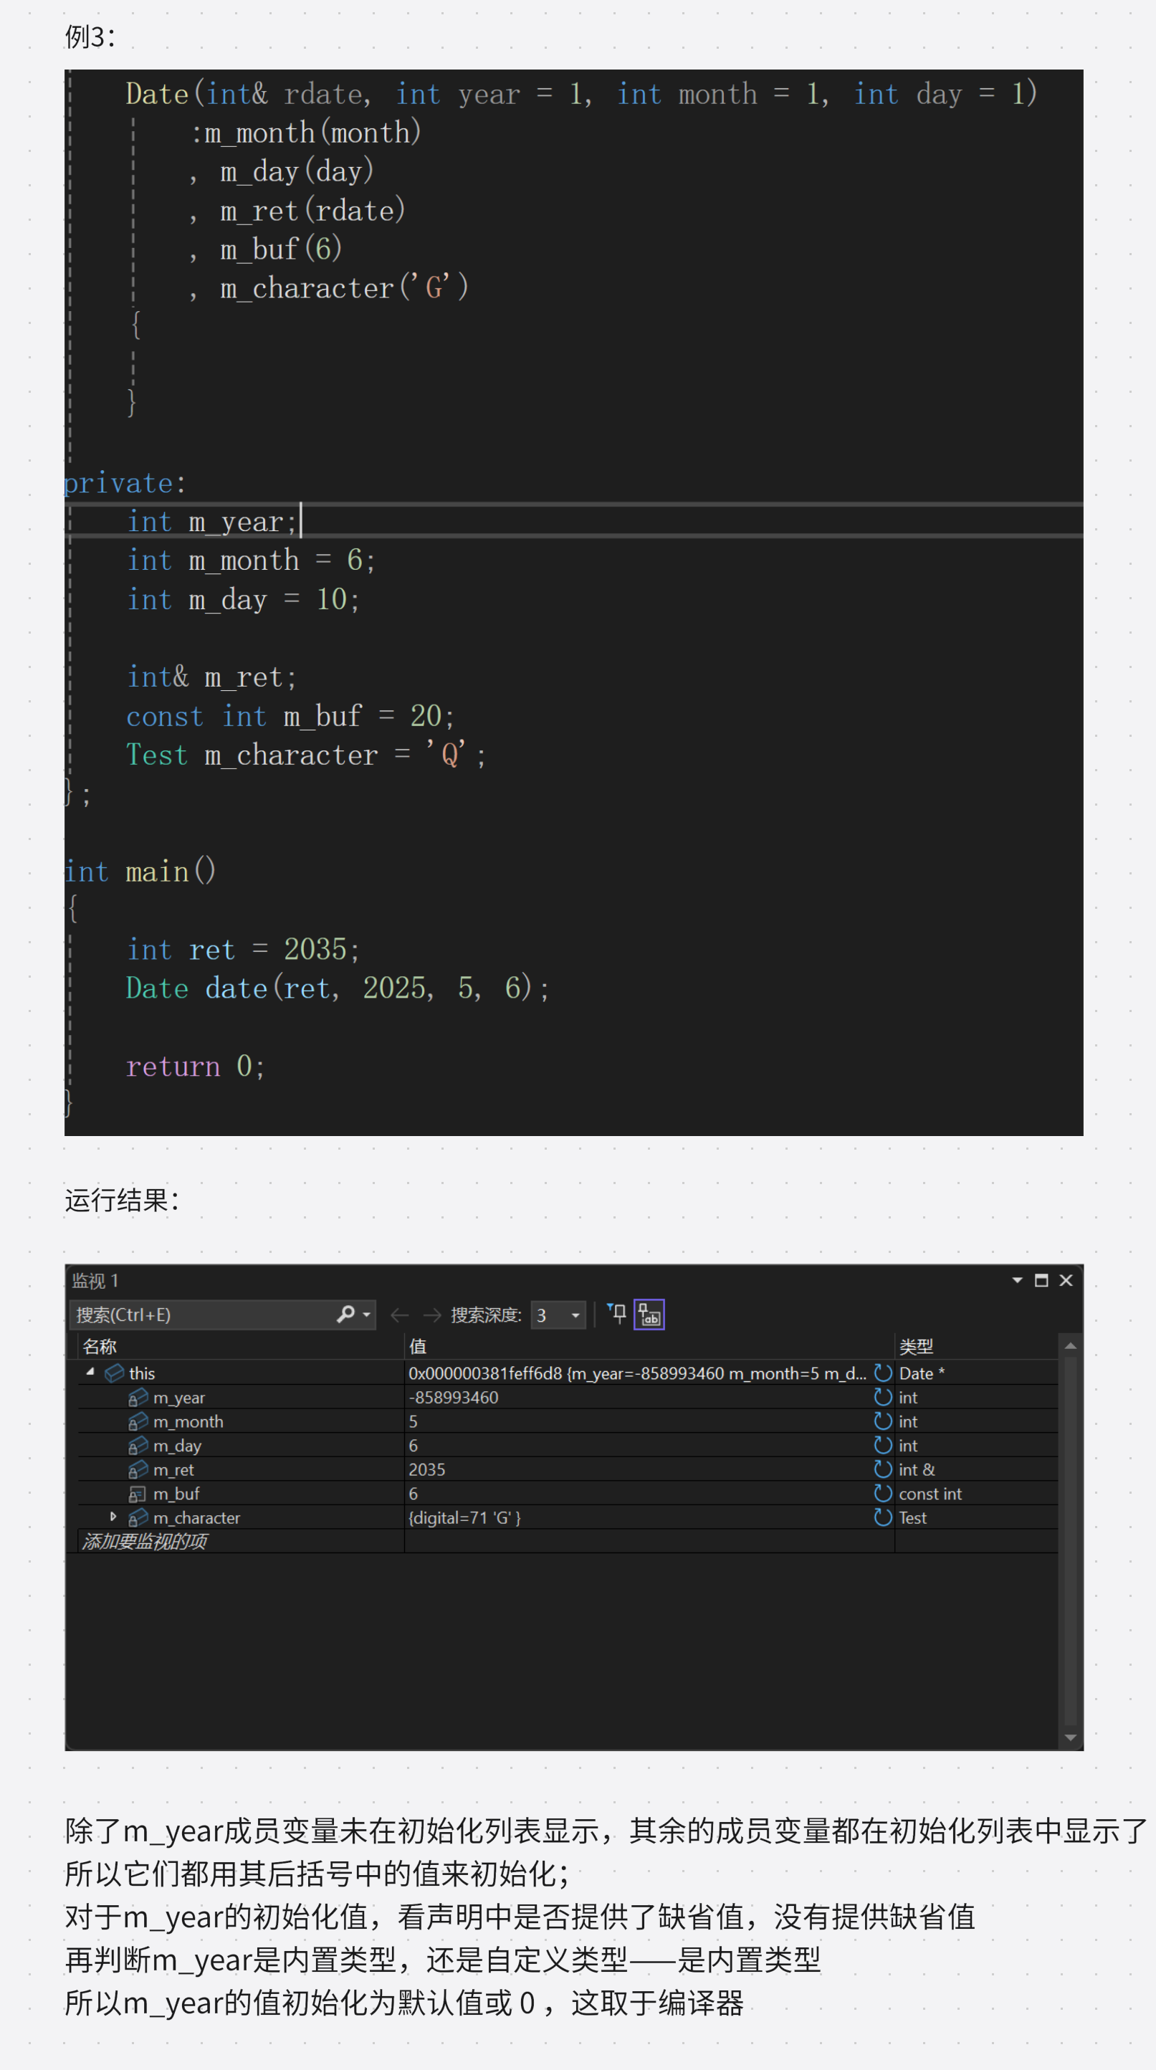Viewport: 1156px width, 2070px height.
Task: Click the 'int &' type cell
Action: pyautogui.click(x=917, y=1470)
